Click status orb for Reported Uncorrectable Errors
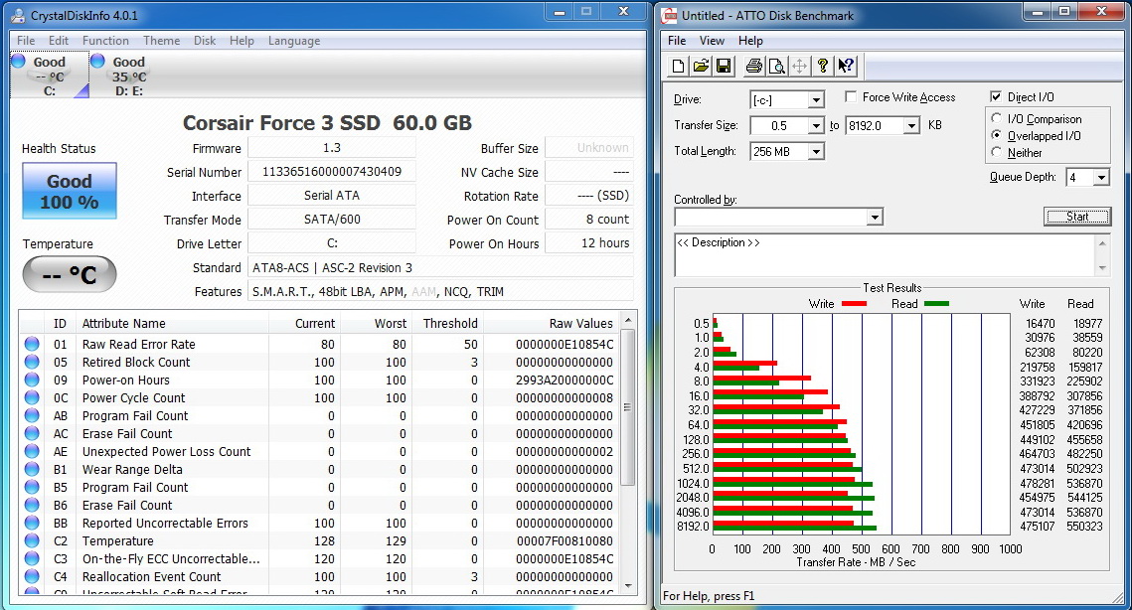 coord(32,523)
